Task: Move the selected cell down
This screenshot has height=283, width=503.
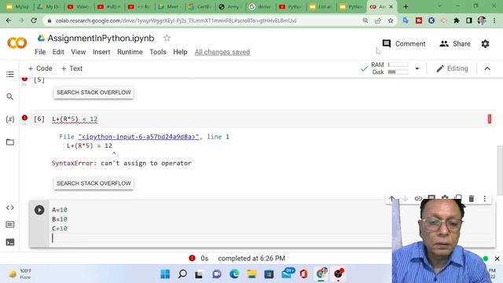Action: pyautogui.click(x=405, y=199)
